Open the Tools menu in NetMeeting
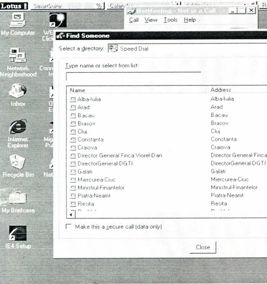The width and height of the screenshot is (267, 284). pyautogui.click(x=170, y=20)
